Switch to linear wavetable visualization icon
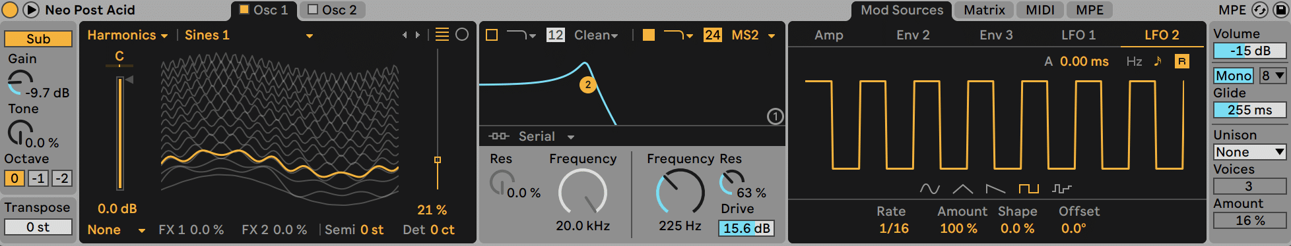This screenshot has height=246, width=1291. 442,35
